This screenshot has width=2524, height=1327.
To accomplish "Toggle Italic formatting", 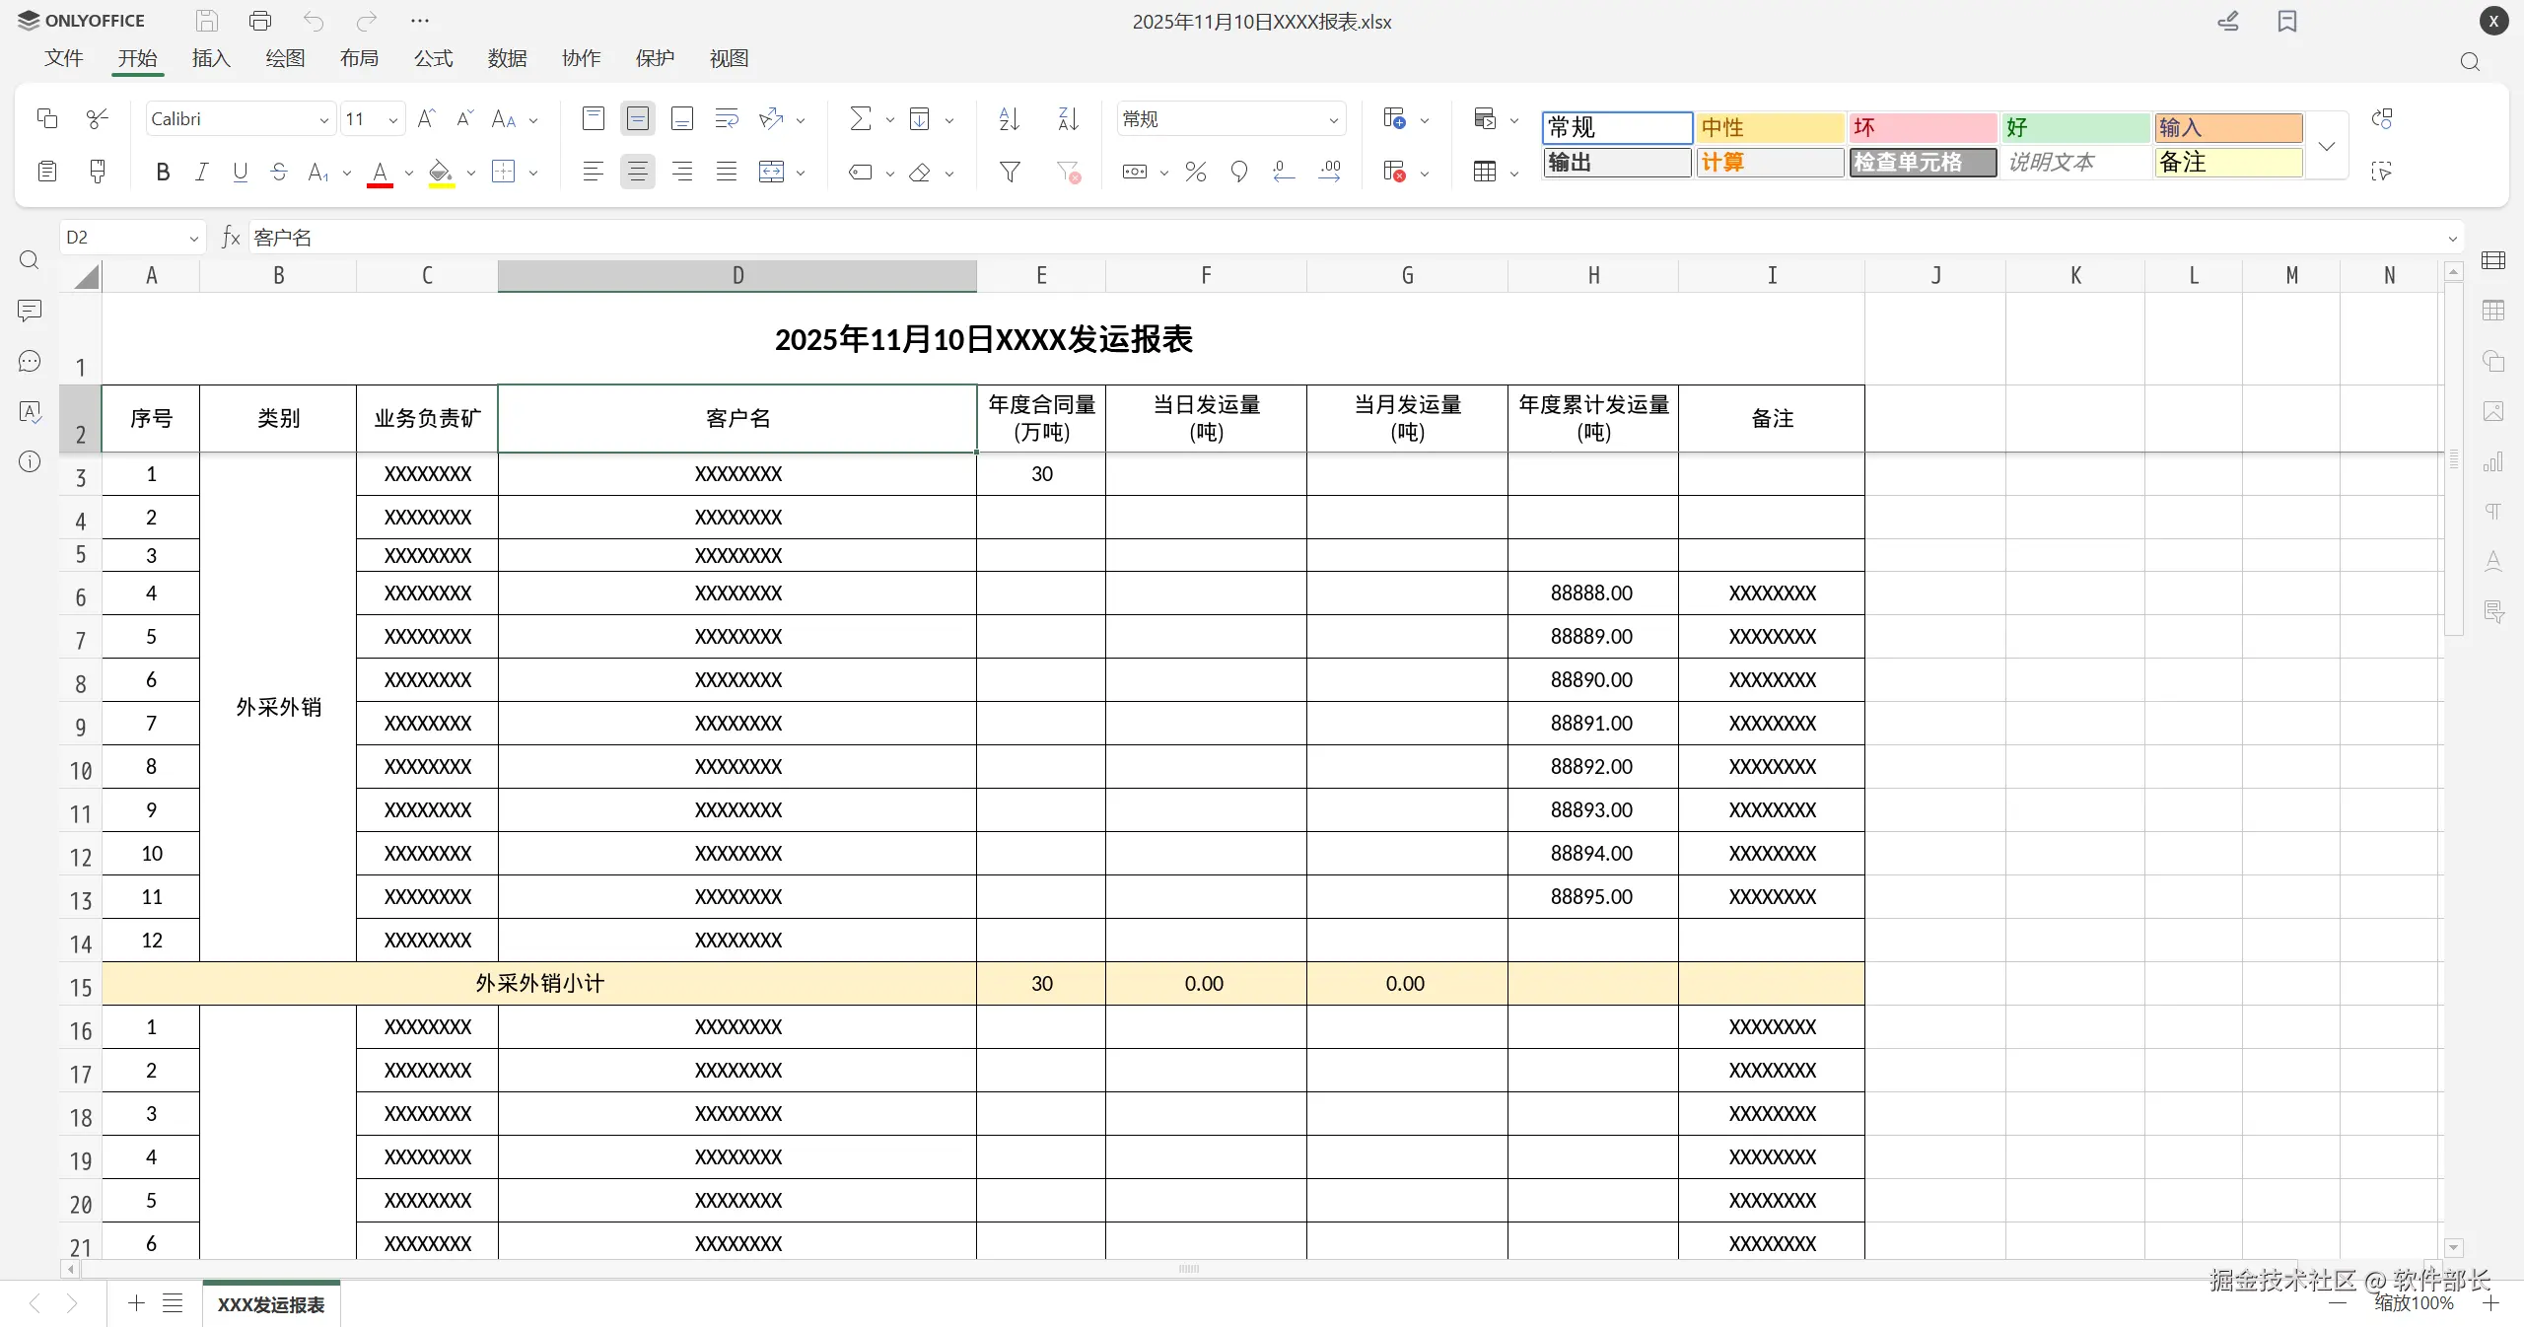I will [201, 173].
